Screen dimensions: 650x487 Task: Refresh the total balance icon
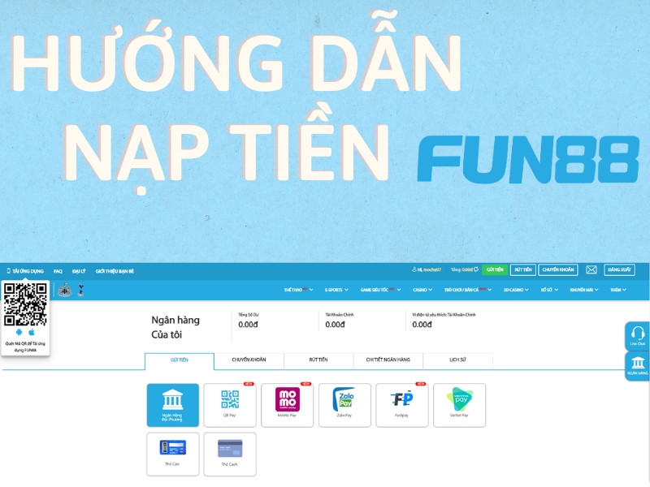[x=476, y=269]
